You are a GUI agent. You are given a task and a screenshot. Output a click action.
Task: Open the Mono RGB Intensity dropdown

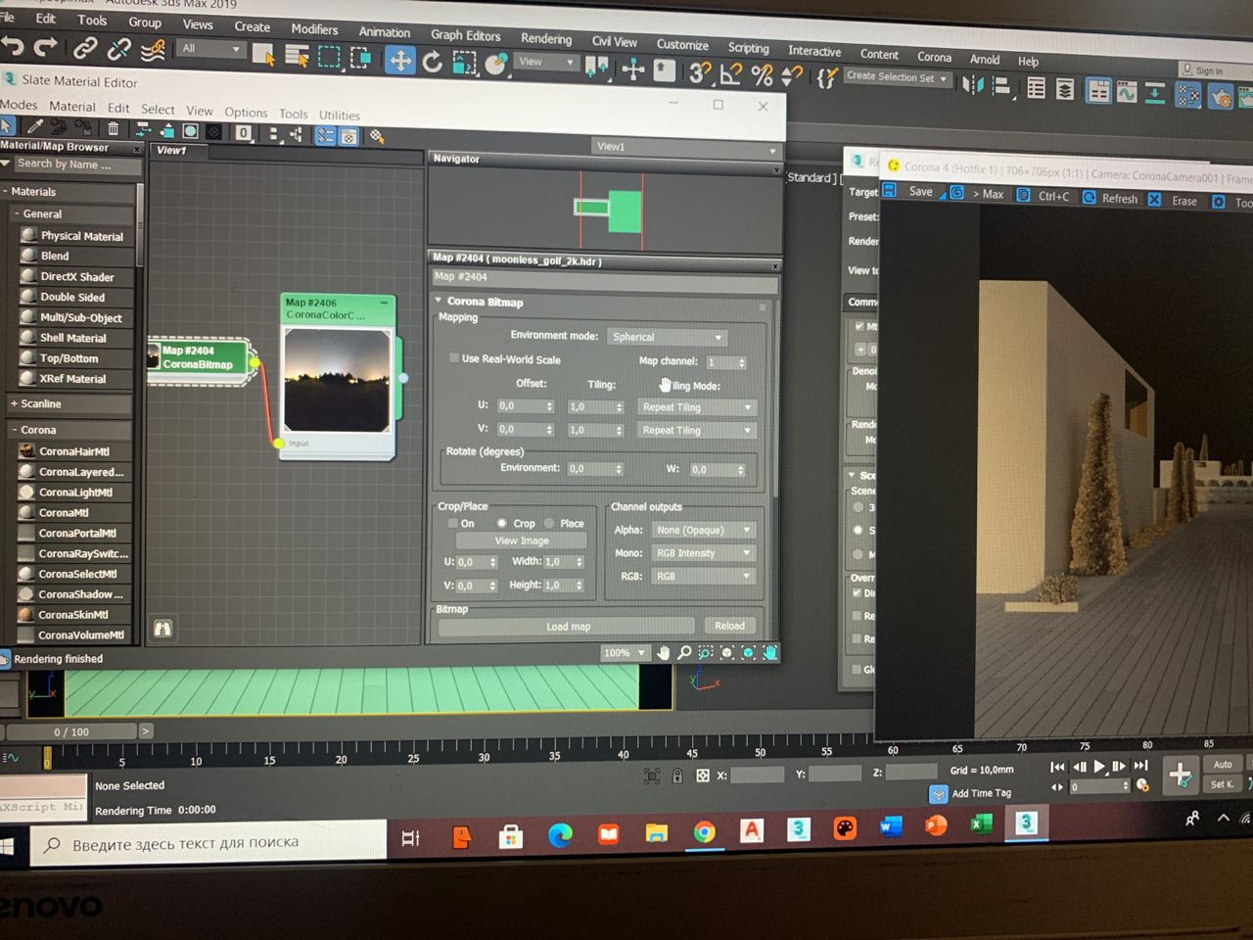pos(704,553)
